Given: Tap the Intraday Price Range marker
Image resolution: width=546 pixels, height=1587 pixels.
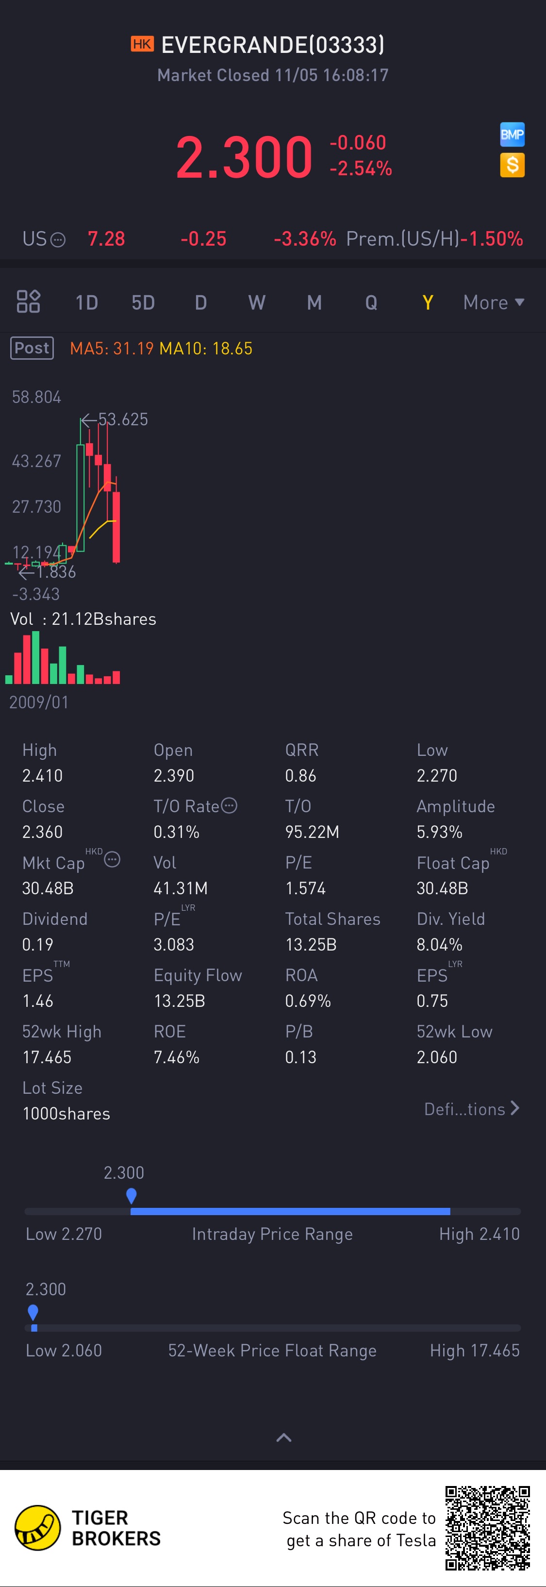Looking at the screenshot, I should [131, 1196].
